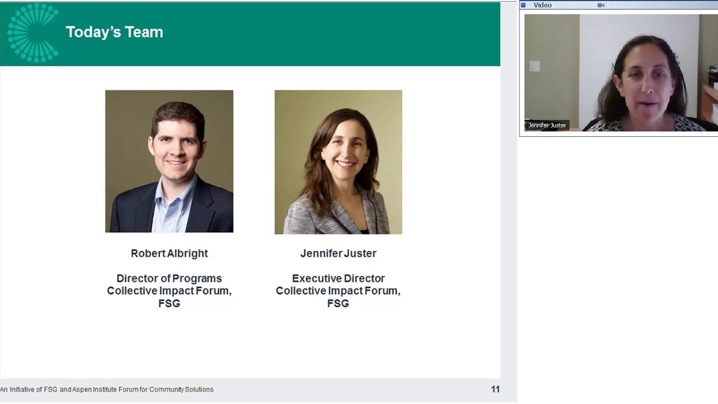Click the slide number 11
The height and width of the screenshot is (404, 718).
click(x=495, y=389)
